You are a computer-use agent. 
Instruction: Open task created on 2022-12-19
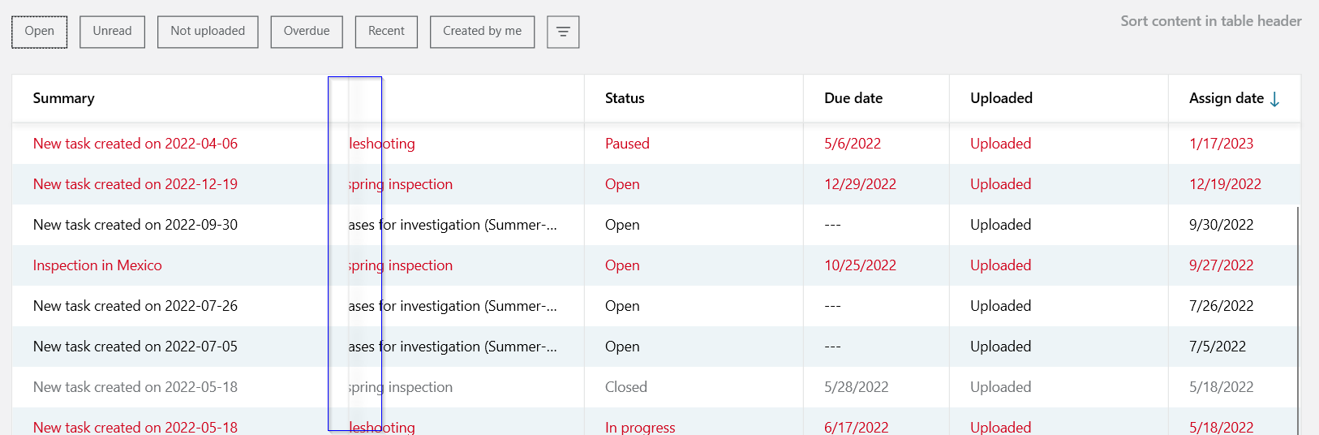(135, 184)
